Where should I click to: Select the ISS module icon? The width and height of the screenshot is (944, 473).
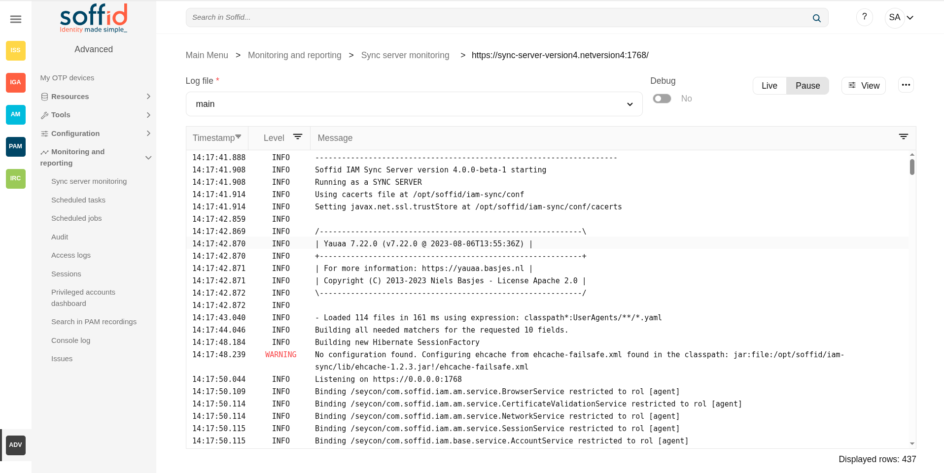click(16, 50)
